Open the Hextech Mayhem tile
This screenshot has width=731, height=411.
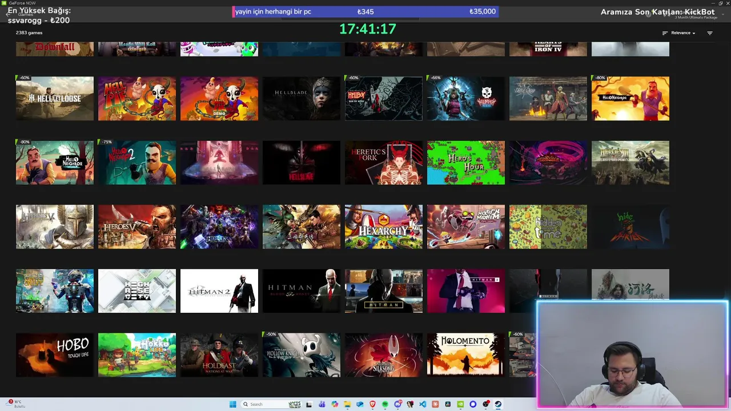[466, 227]
